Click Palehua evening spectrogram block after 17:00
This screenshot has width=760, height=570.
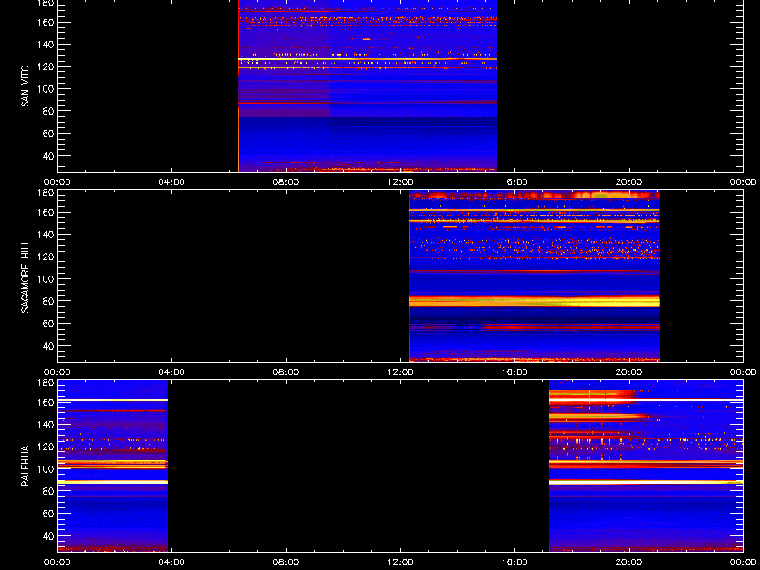coord(646,465)
